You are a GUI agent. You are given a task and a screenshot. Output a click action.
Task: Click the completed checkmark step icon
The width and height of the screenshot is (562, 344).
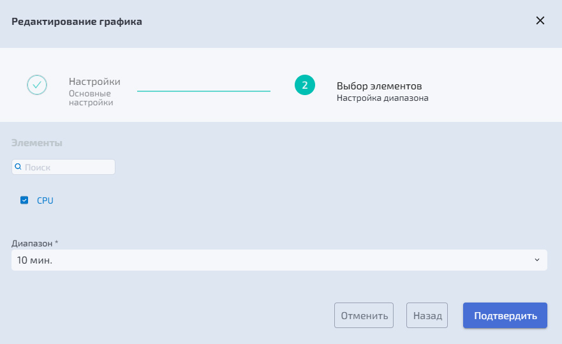pyautogui.click(x=37, y=85)
